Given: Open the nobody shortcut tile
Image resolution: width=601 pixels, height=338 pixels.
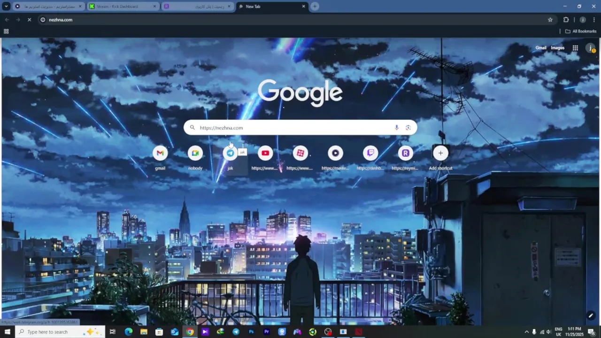Looking at the screenshot, I should click(195, 158).
